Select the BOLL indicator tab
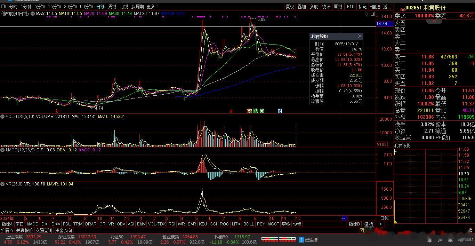The height and width of the screenshot is (246, 475). click(x=249, y=224)
